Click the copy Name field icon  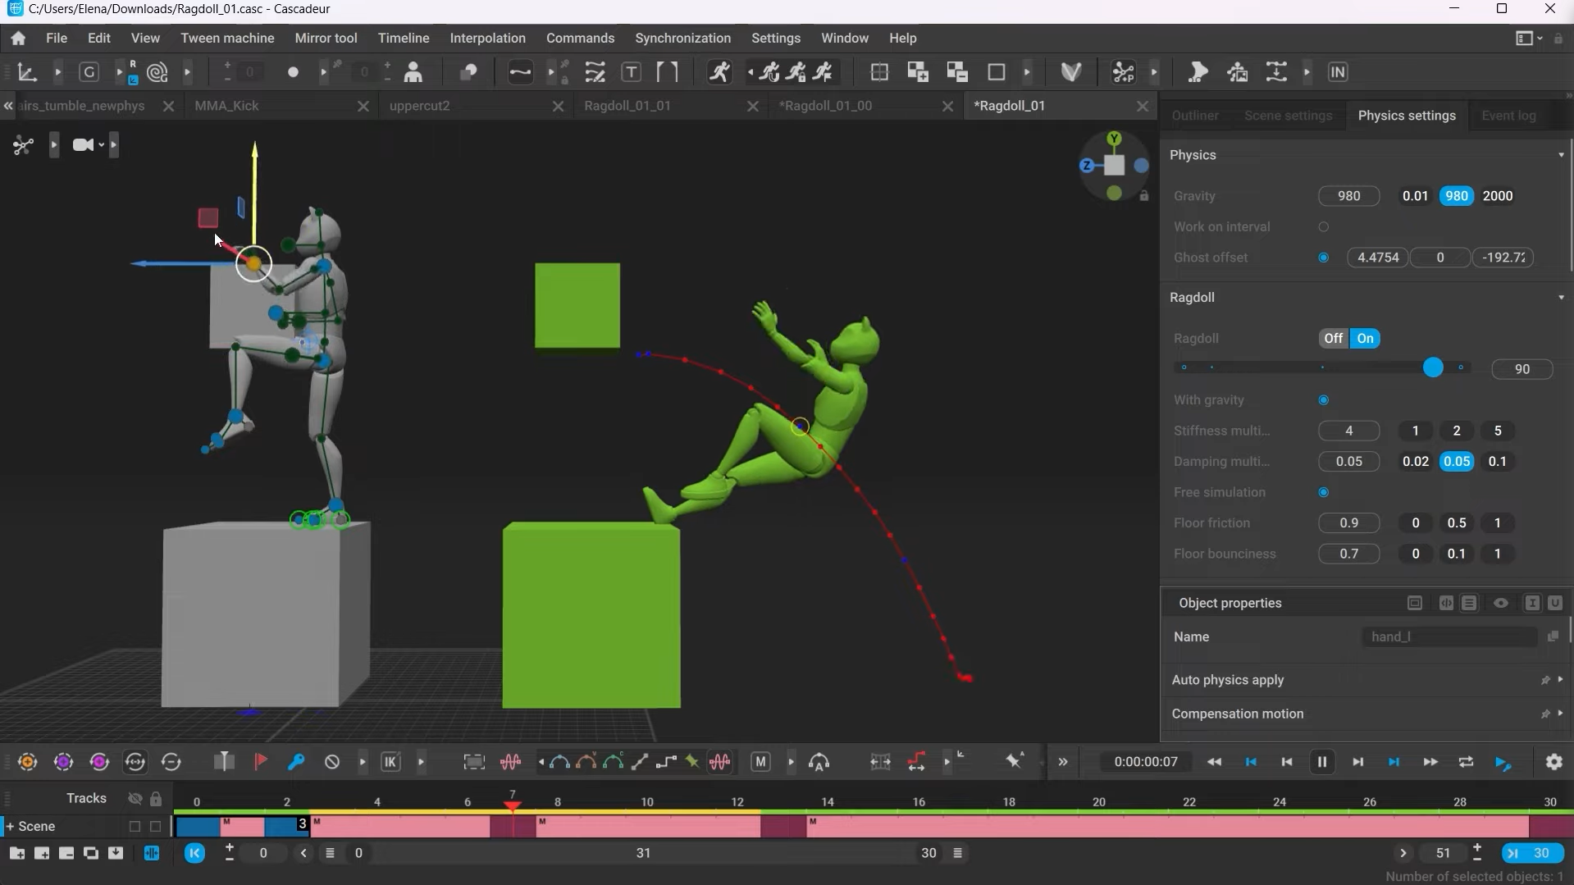[x=1553, y=636]
